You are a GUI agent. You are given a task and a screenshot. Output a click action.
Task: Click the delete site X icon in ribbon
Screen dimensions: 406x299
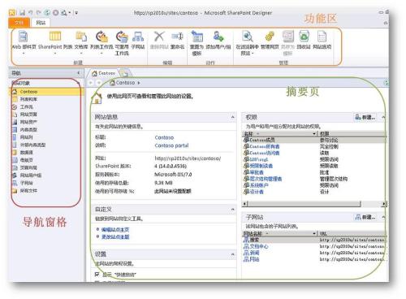pyautogui.click(x=159, y=37)
